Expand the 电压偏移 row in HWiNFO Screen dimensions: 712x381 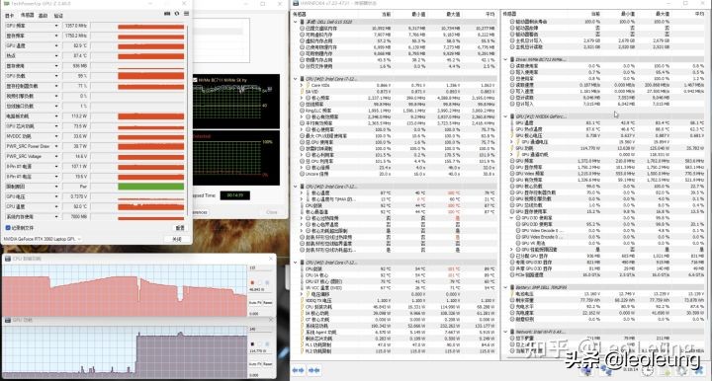(302, 294)
